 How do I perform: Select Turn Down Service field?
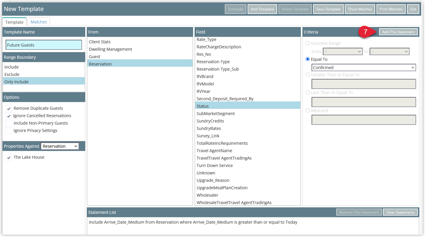tap(248, 166)
